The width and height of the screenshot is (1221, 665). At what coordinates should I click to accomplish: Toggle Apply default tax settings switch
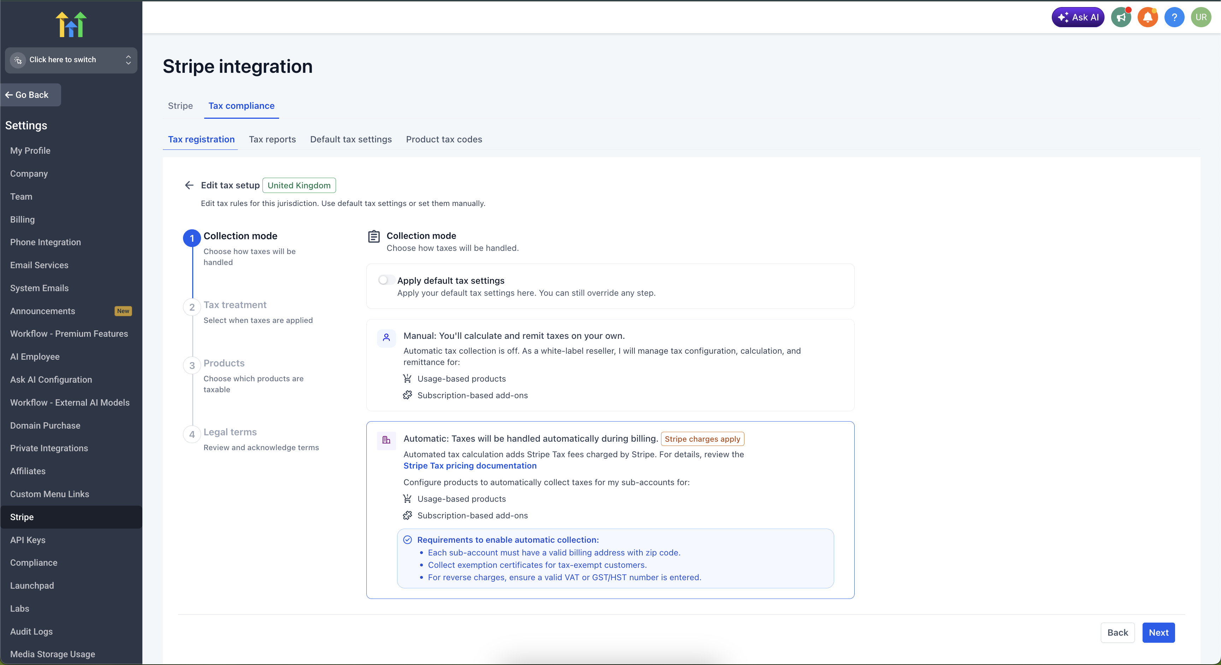click(386, 280)
